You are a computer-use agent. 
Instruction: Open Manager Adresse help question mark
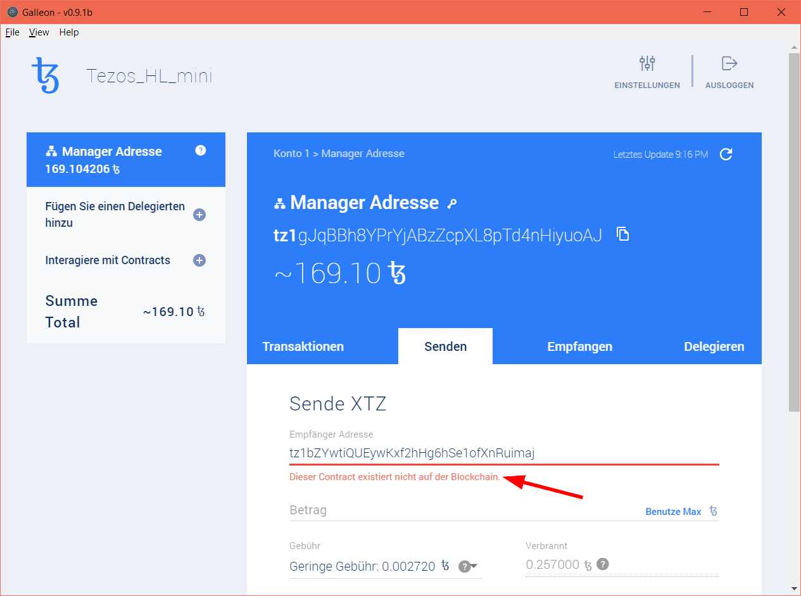tap(201, 151)
